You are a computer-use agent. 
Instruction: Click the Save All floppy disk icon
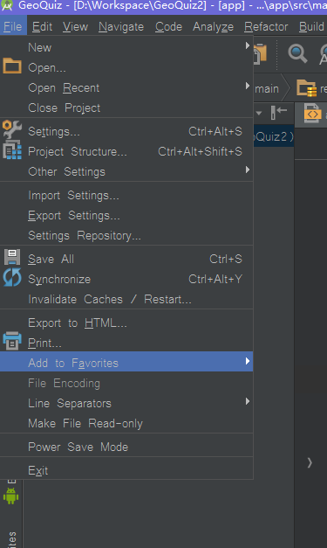coord(12,257)
